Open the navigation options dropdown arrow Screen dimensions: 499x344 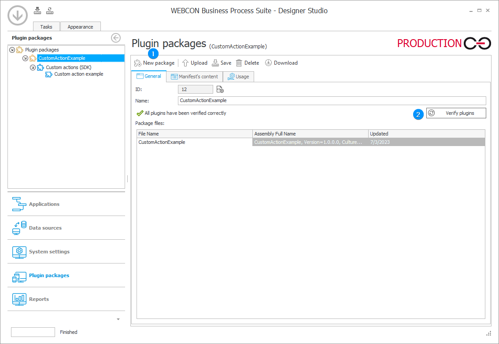(x=118, y=319)
